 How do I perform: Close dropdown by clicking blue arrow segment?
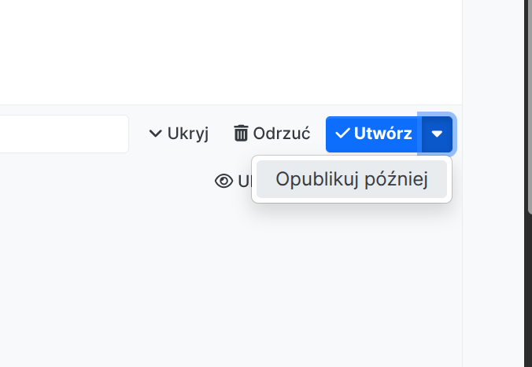[437, 134]
